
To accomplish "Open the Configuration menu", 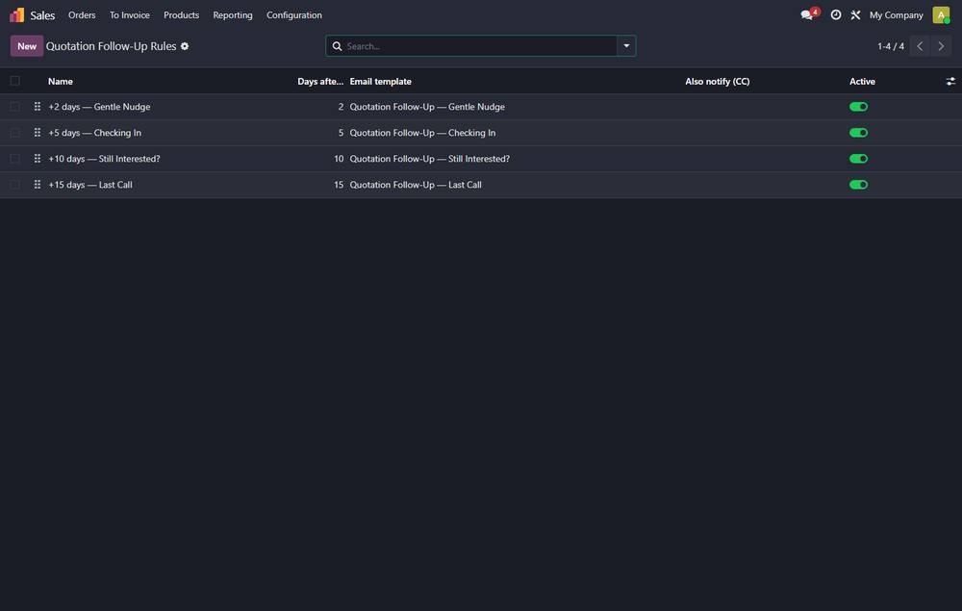I will click(x=293, y=14).
